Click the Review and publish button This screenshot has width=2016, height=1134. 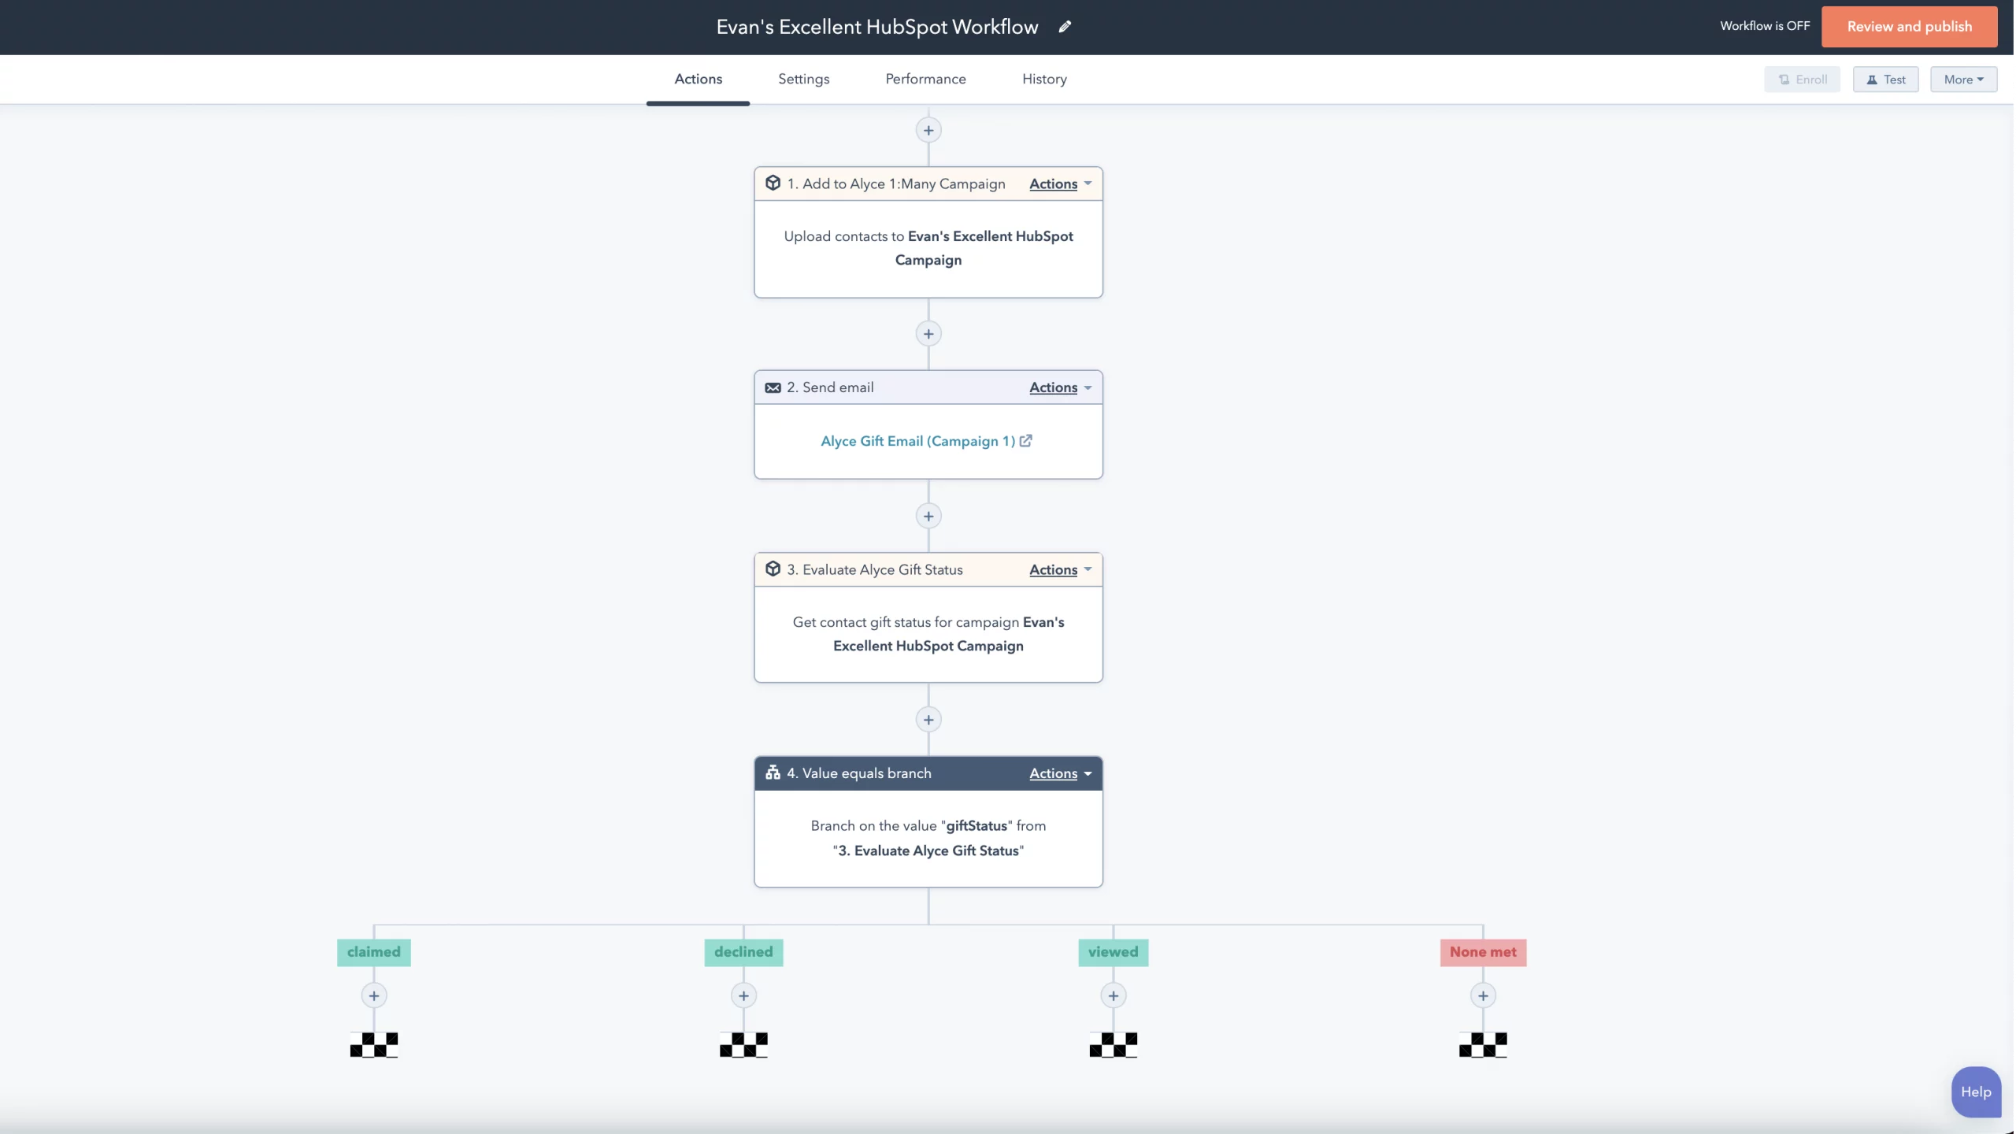pos(1910,26)
